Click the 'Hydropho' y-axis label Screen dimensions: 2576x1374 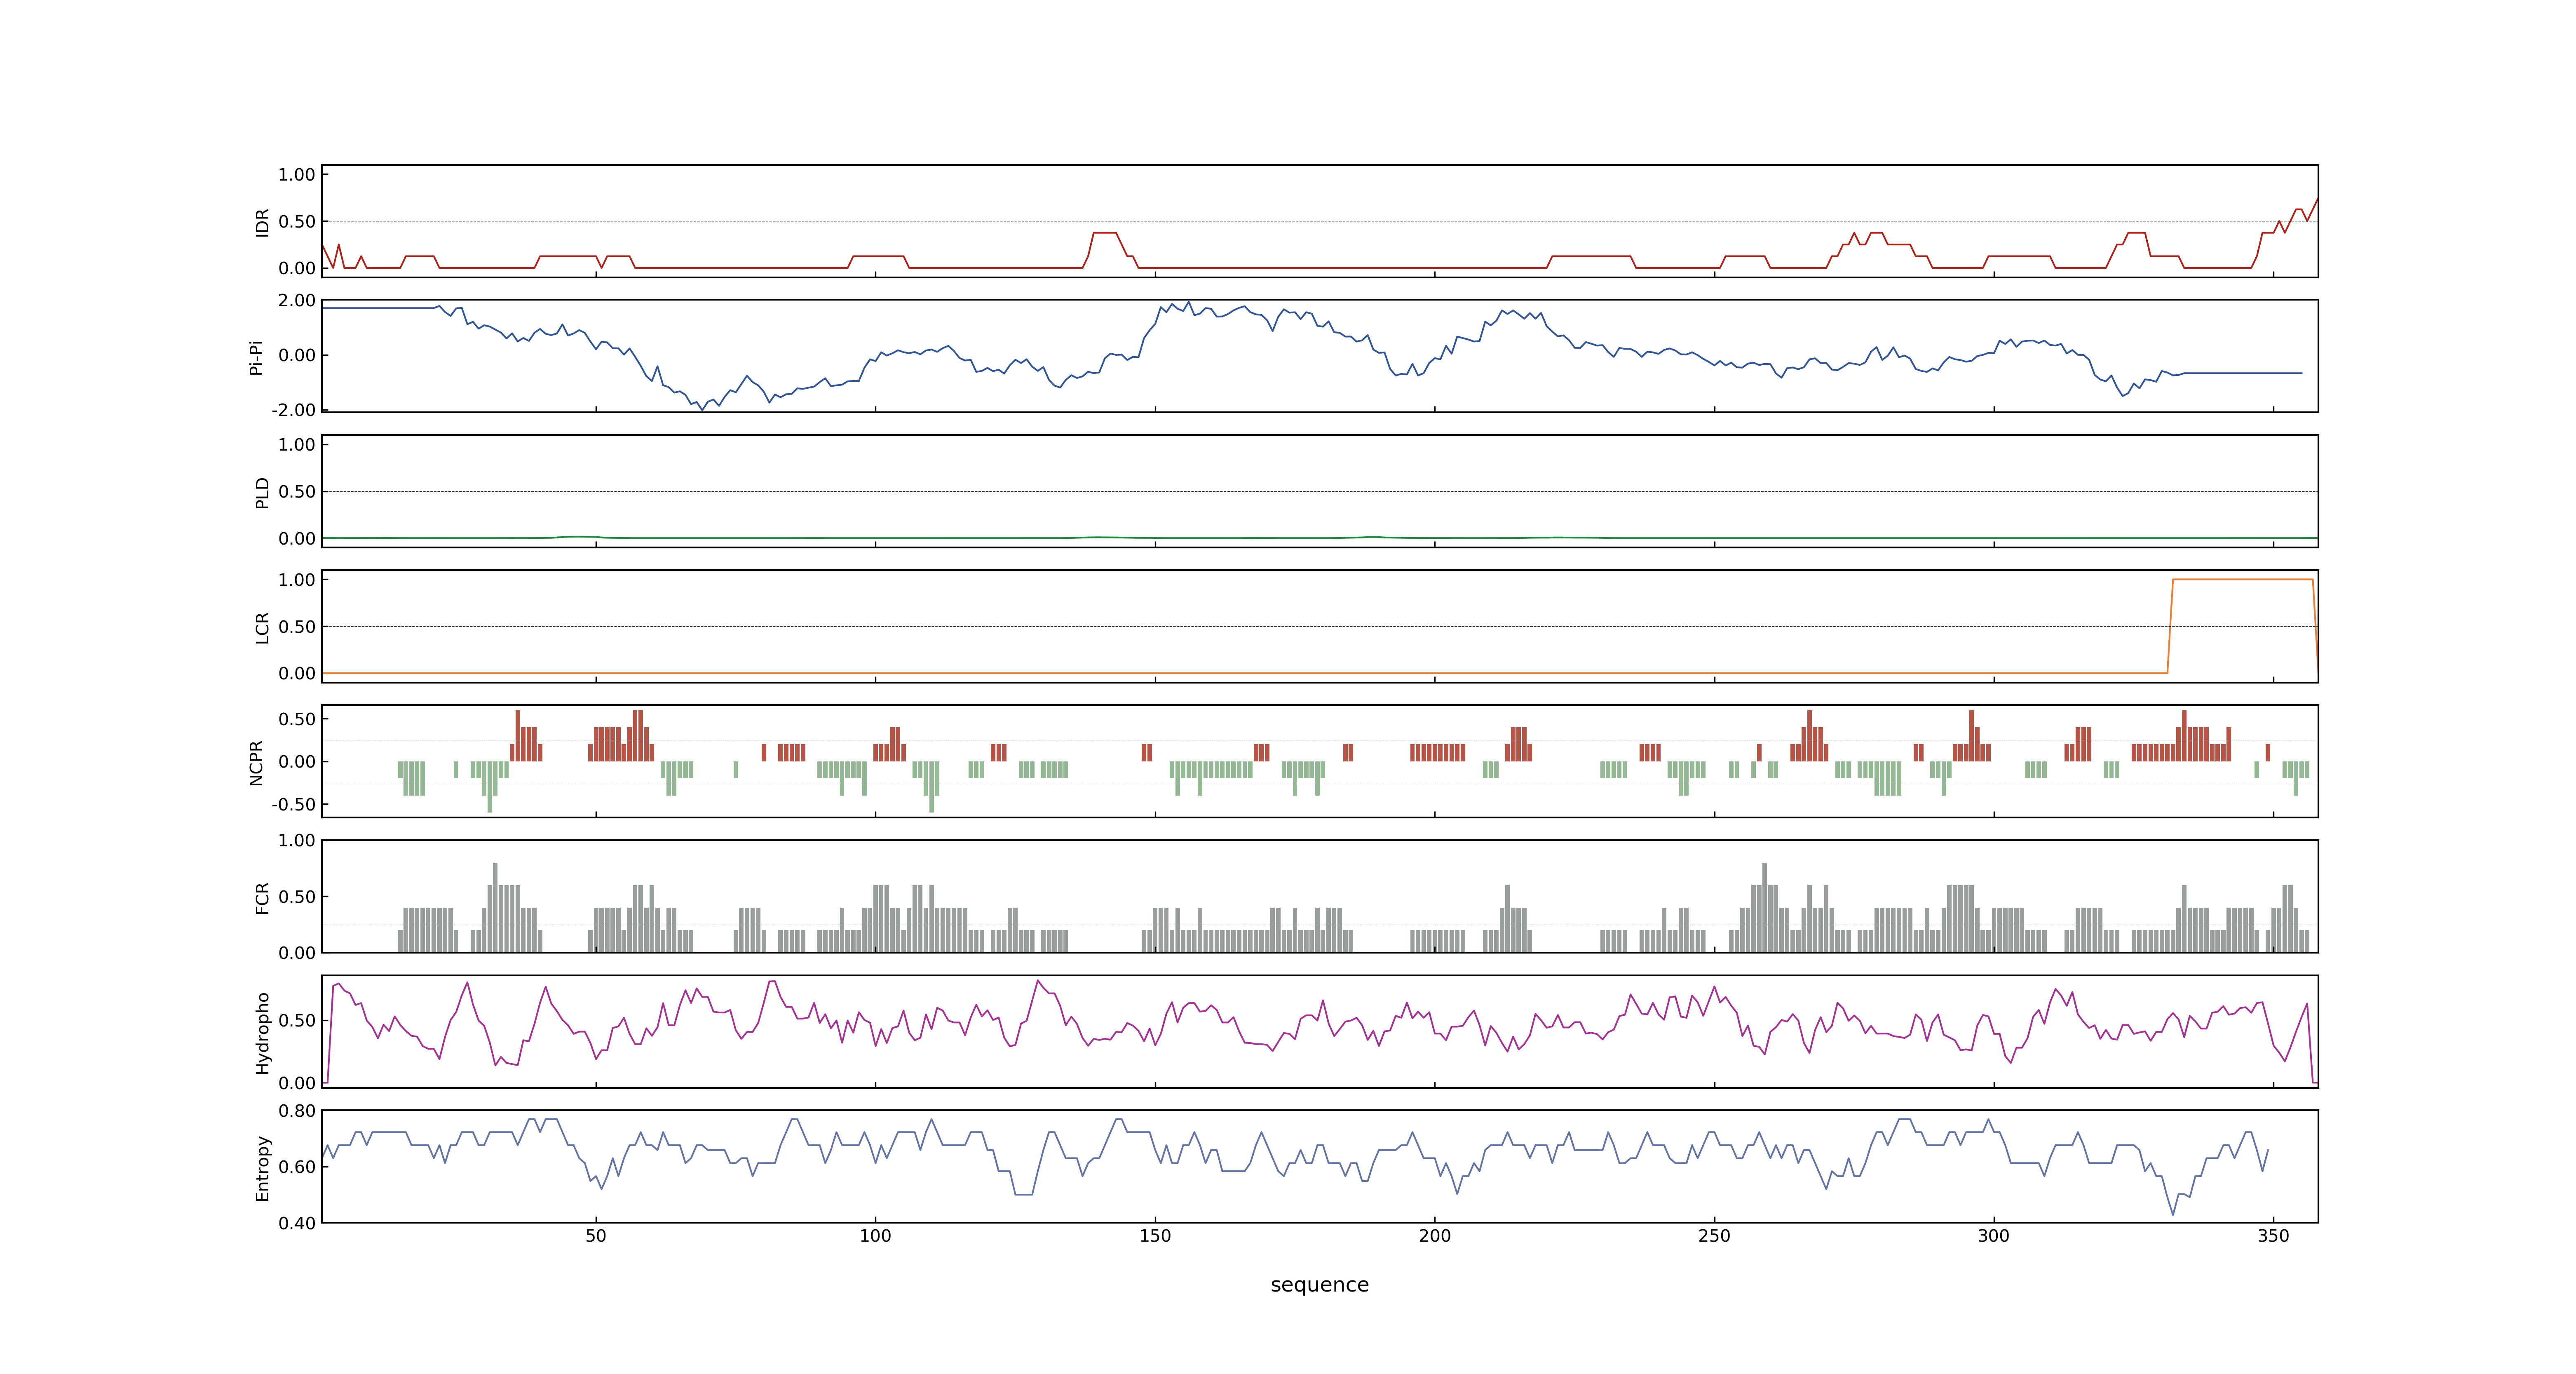[263, 1033]
